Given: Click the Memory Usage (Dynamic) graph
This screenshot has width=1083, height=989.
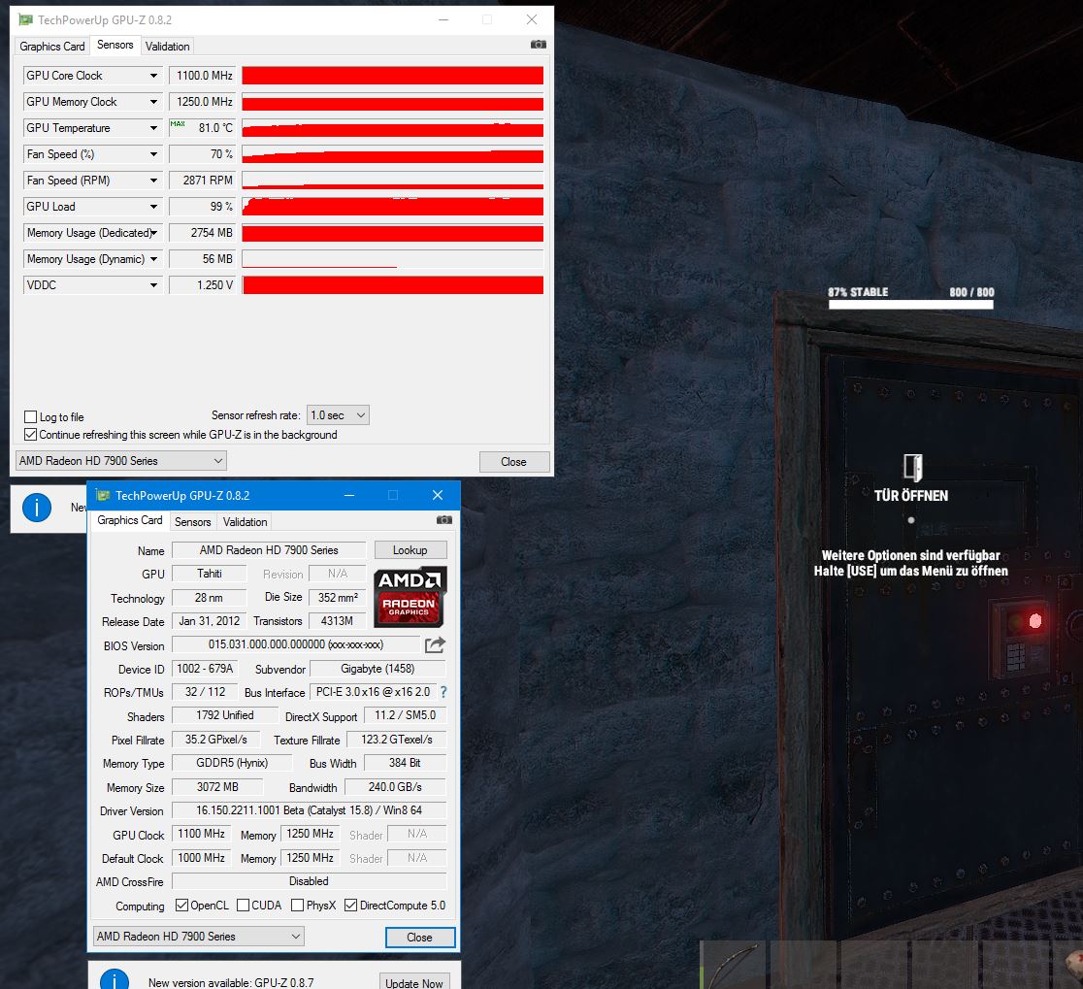Looking at the screenshot, I should coord(392,259).
